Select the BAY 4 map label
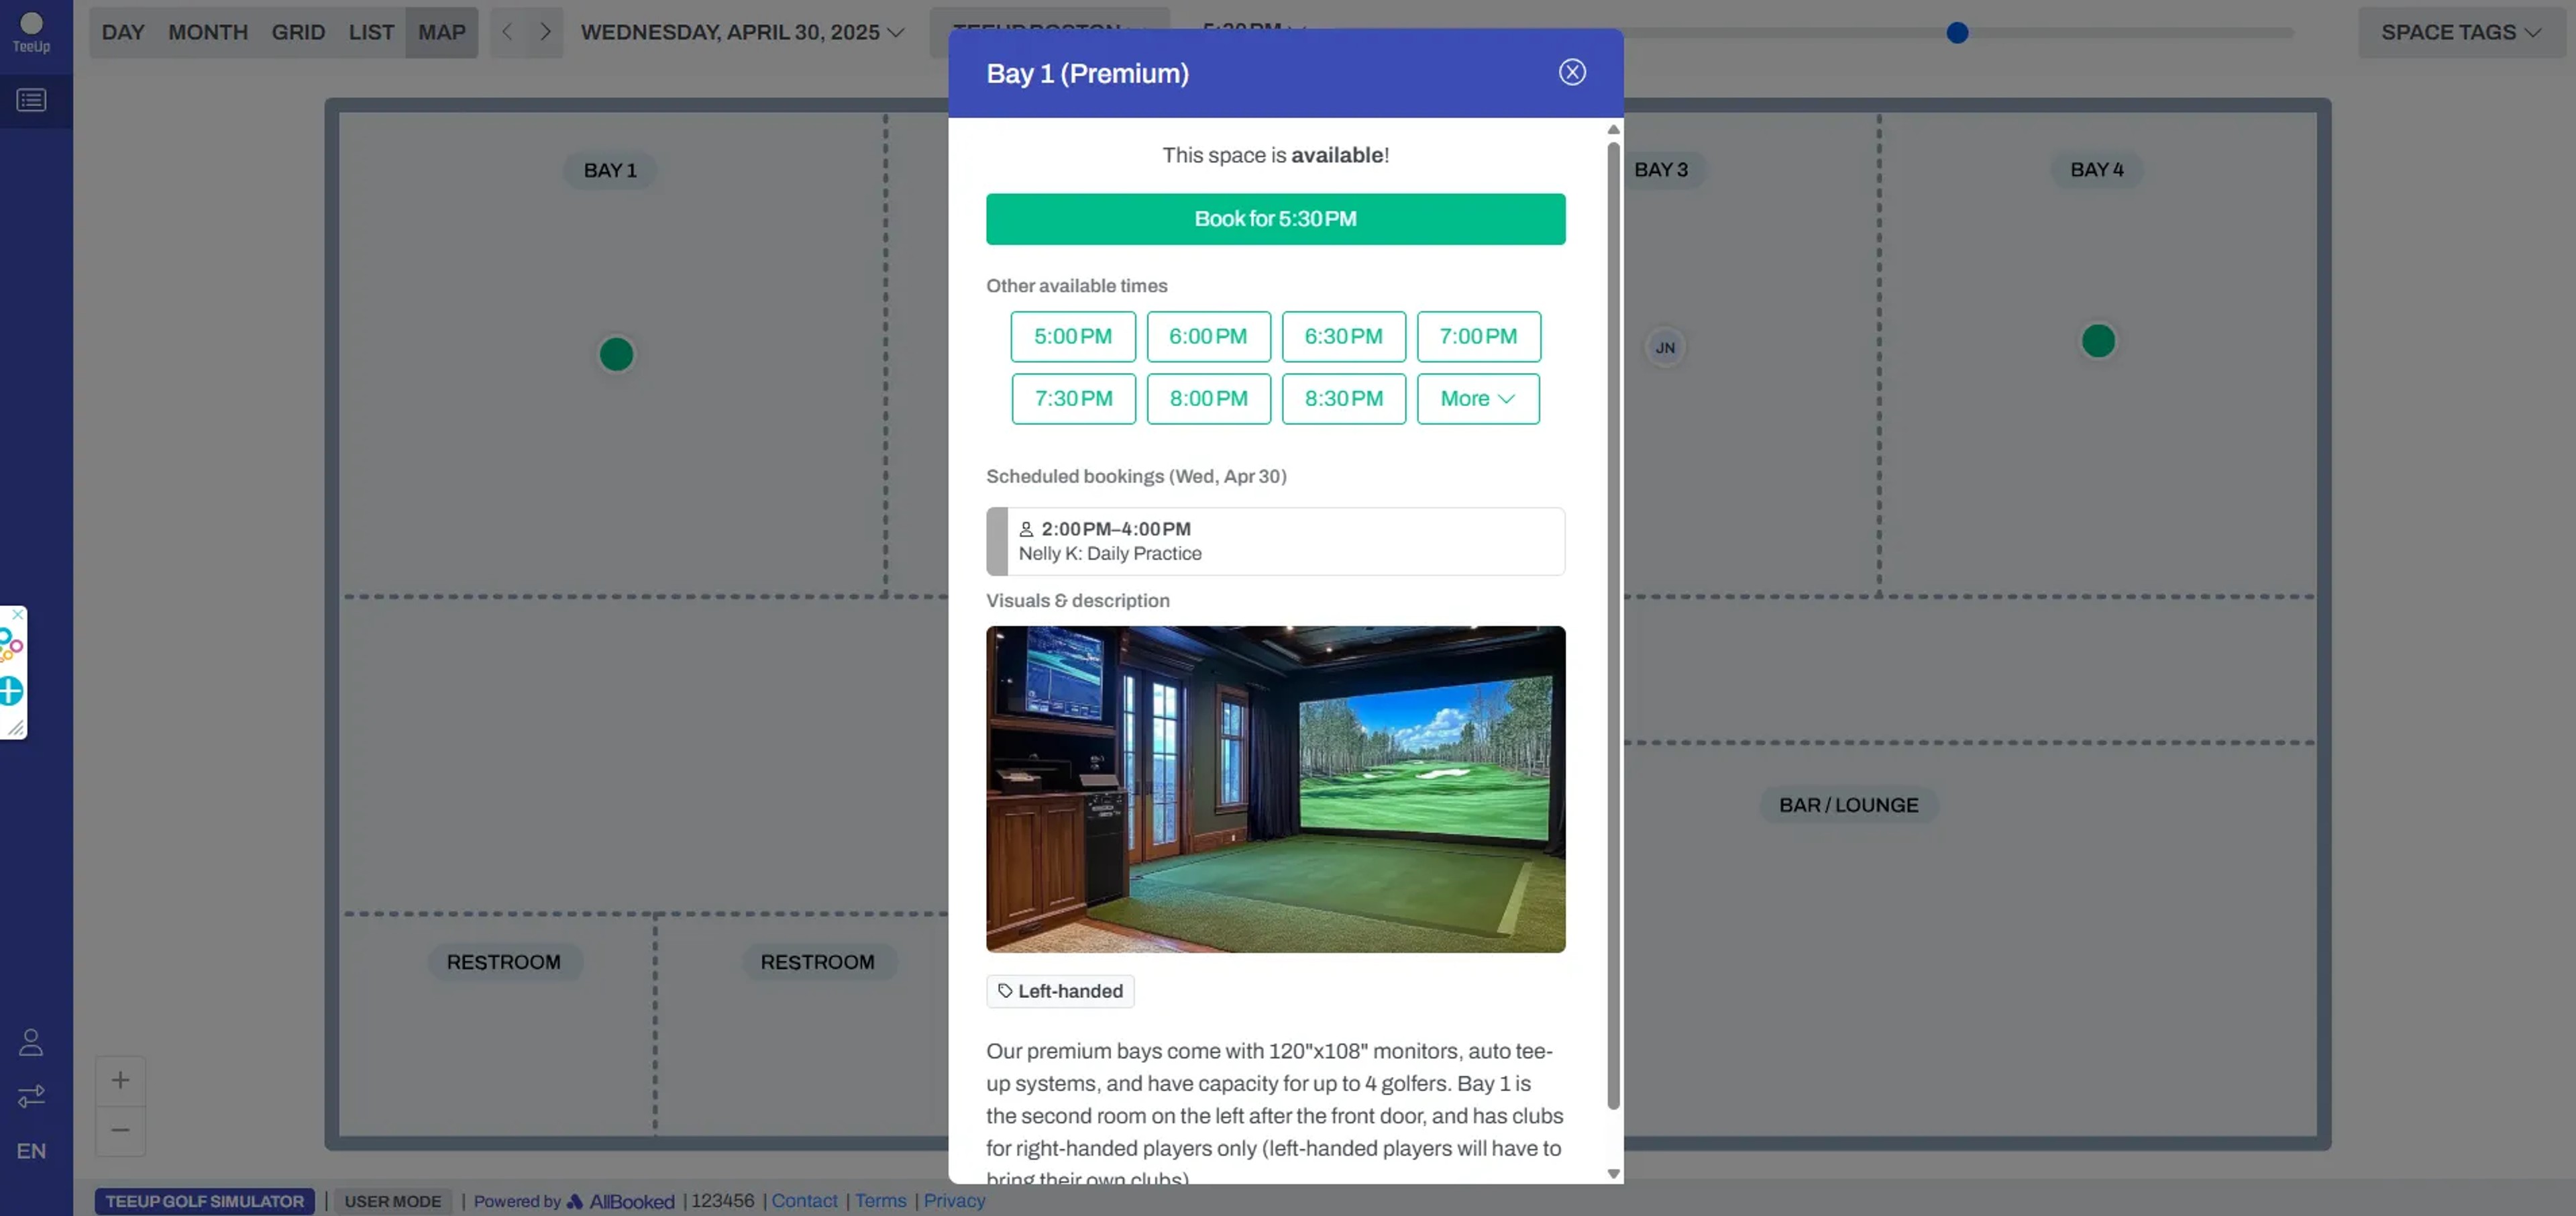 [2097, 170]
